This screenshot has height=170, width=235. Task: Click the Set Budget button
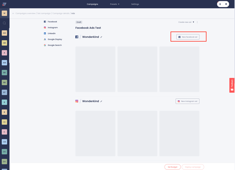(x=172, y=167)
